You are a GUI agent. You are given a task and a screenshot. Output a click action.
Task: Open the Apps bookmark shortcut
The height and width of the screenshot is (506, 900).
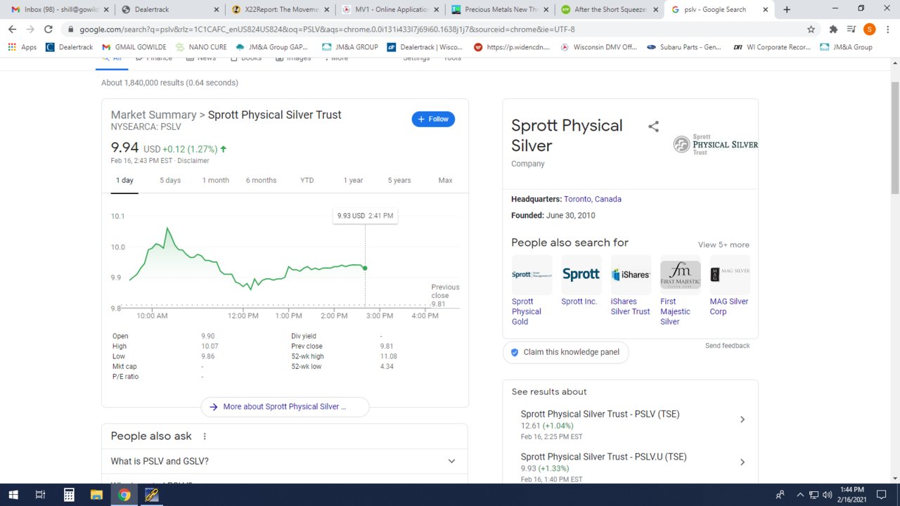(22, 47)
